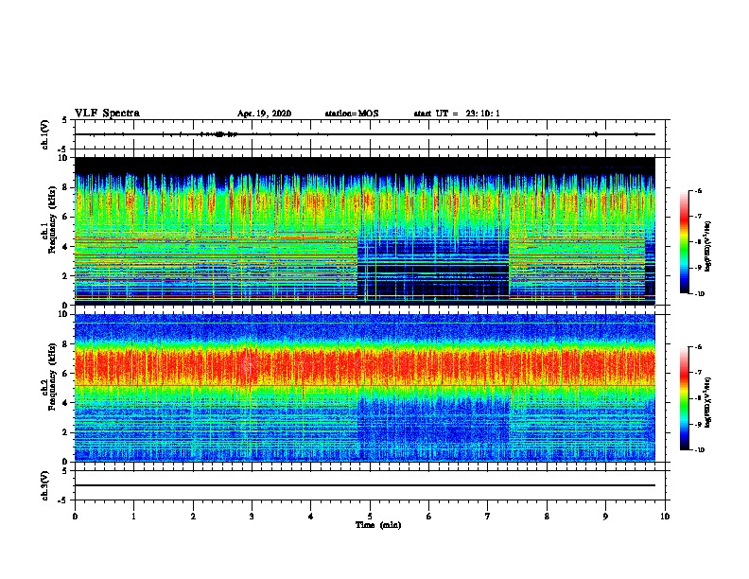749x579 pixels.
Task: Click the "-10" label on ch.1 colorbar
Action: tap(699, 294)
